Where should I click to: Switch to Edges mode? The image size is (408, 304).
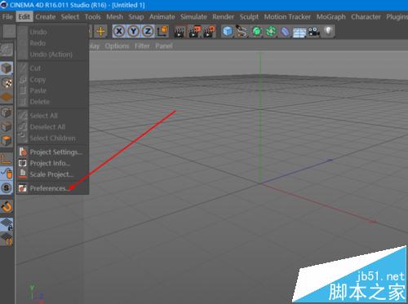pos(7,126)
